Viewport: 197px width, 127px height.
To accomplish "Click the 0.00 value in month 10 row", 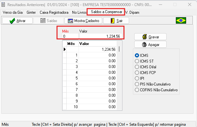I will pos(112,107).
